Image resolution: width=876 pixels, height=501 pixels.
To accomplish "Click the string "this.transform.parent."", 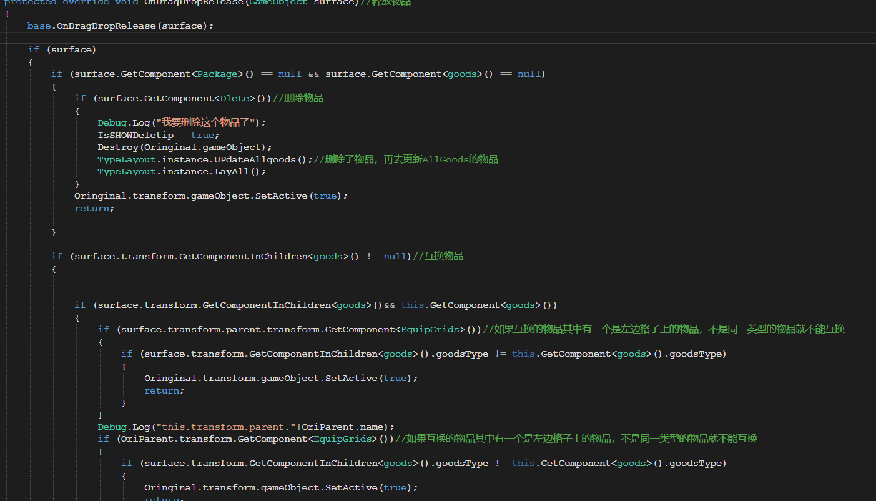I will tap(226, 427).
